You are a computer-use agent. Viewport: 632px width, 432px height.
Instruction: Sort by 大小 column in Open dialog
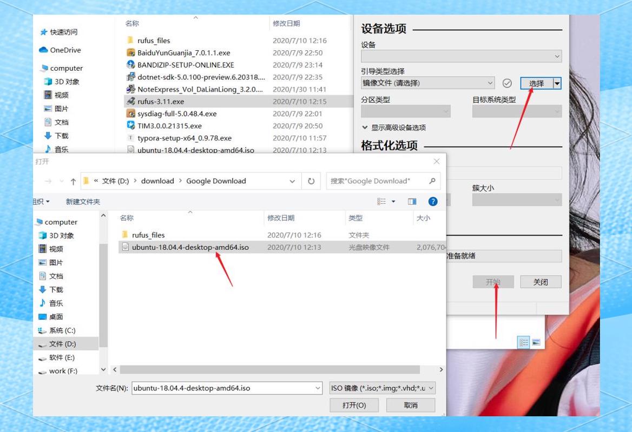pos(423,218)
